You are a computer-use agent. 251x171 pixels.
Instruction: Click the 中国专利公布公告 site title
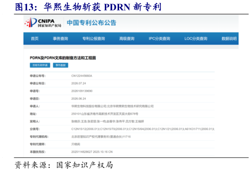point(91,22)
